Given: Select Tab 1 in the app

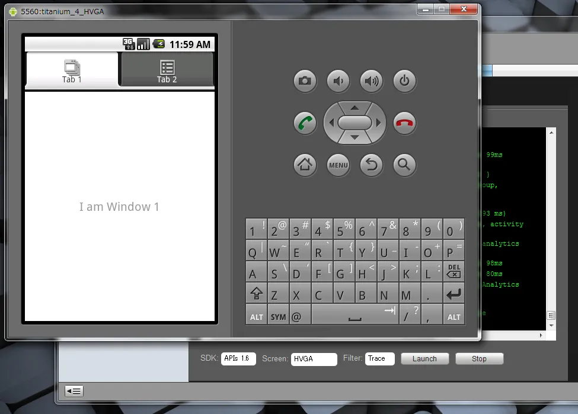Looking at the screenshot, I should pyautogui.click(x=72, y=70).
